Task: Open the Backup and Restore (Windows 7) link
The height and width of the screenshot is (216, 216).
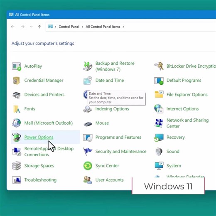Action: click(115, 66)
